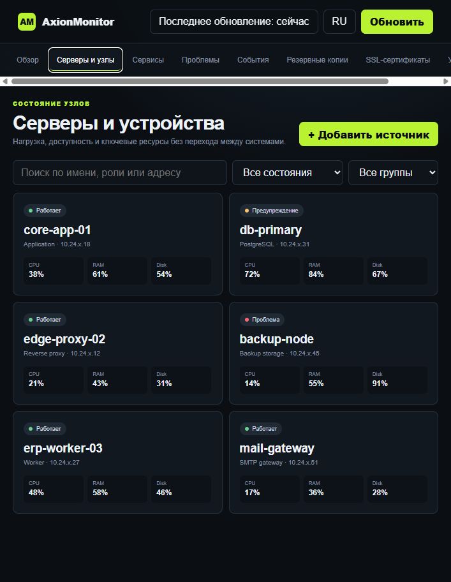Click the Обновить button
The height and width of the screenshot is (582, 451).
(397, 22)
